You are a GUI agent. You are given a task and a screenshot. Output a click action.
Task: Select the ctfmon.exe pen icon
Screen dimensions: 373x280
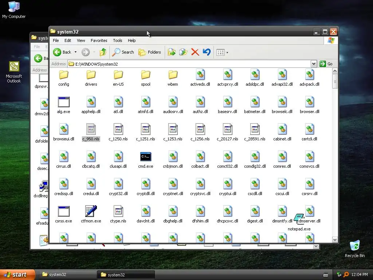[91, 211]
